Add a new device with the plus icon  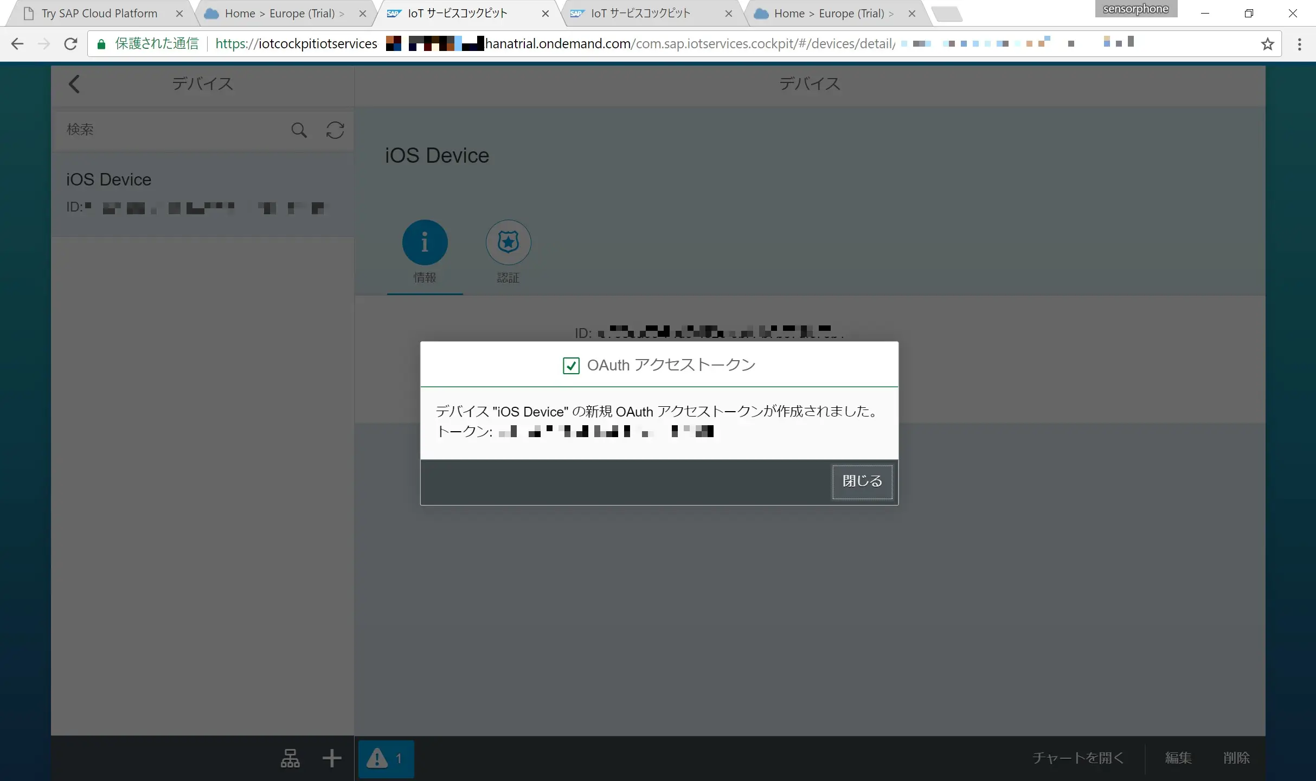coord(332,758)
